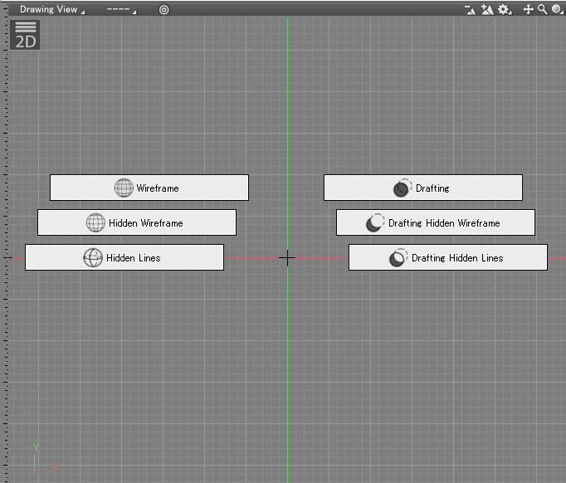Click the Drafting Hidden Wireframe button
This screenshot has width=566, height=483.
click(436, 222)
